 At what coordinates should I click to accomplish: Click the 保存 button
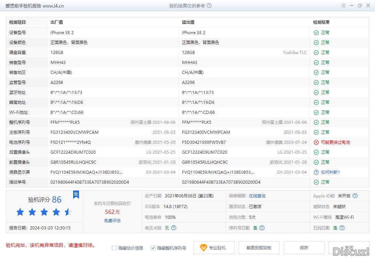click(304, 248)
